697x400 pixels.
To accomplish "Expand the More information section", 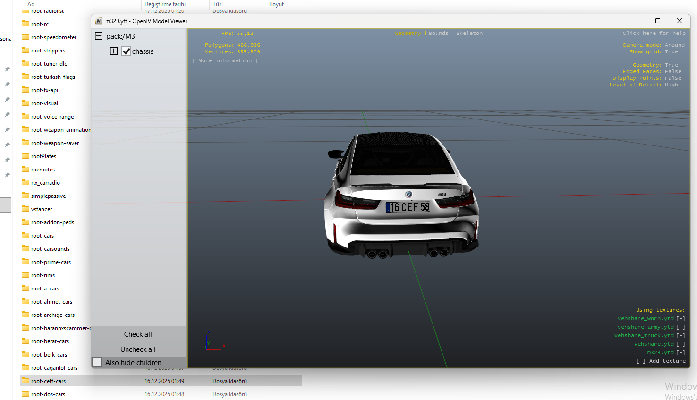I will click(225, 61).
